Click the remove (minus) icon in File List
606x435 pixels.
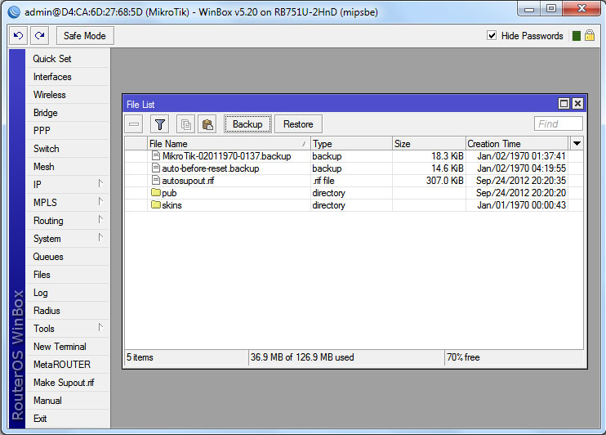tap(135, 124)
